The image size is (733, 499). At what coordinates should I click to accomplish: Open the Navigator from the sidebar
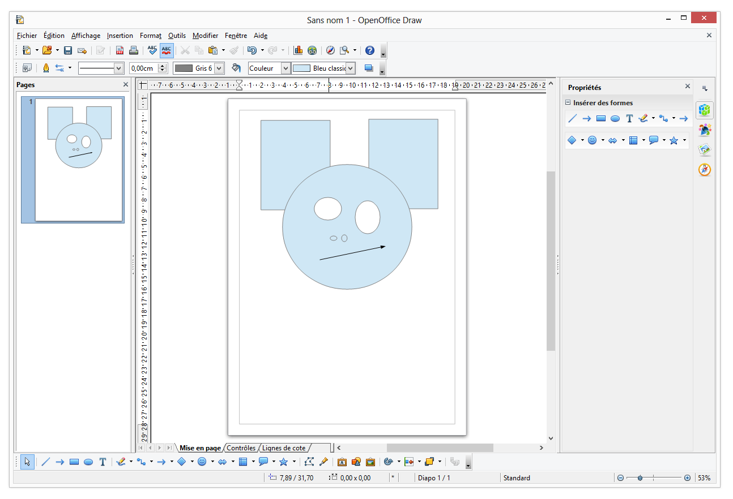click(x=704, y=169)
